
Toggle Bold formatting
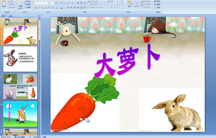coord(35,7)
